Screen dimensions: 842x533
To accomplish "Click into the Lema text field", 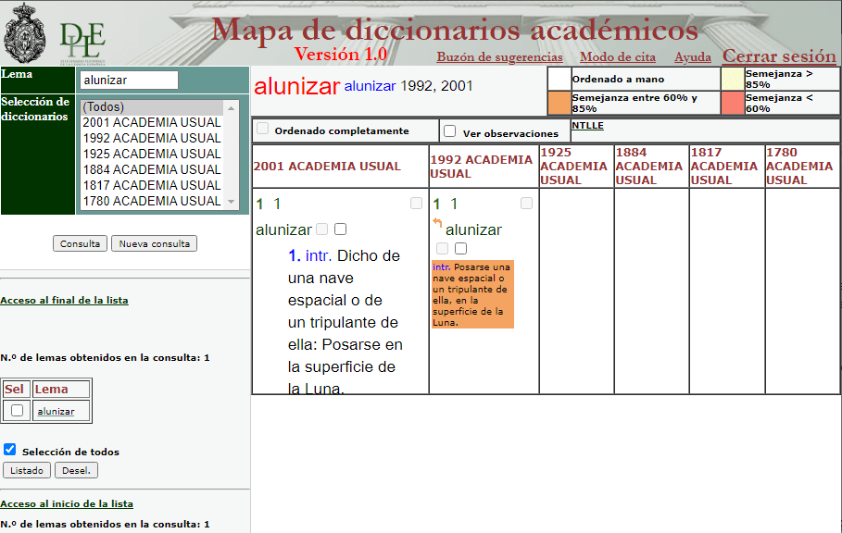I will tap(129, 81).
